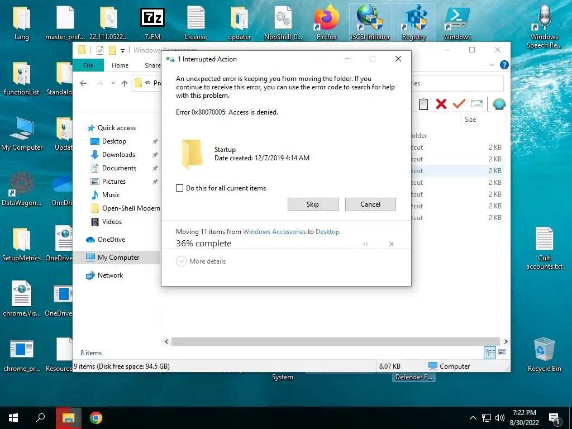Open the Windows PowerShell desktop shortcut
Viewport: 572px width, 429px height.
click(x=457, y=23)
